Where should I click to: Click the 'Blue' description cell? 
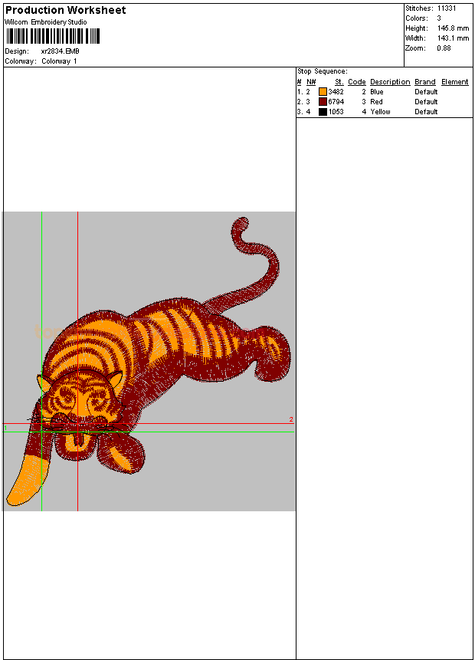[376, 92]
